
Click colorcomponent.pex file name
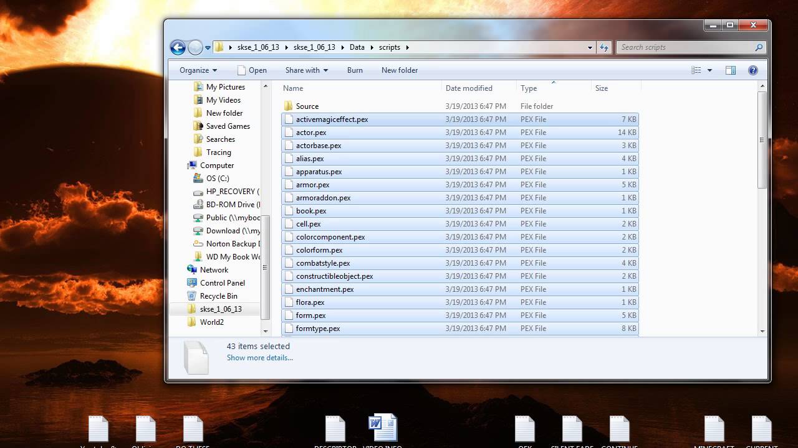tap(330, 237)
